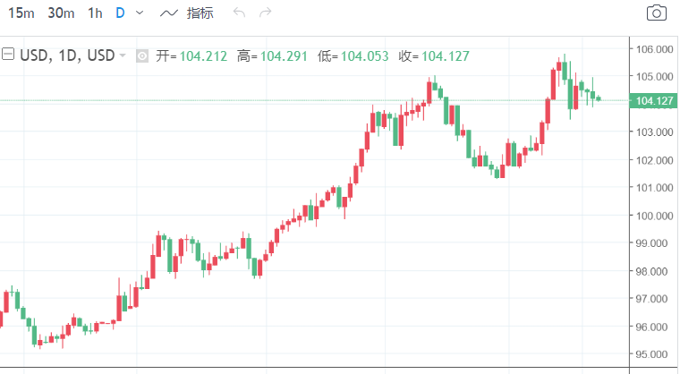Click the USD, 1D, USD symbol title

[x=67, y=55]
